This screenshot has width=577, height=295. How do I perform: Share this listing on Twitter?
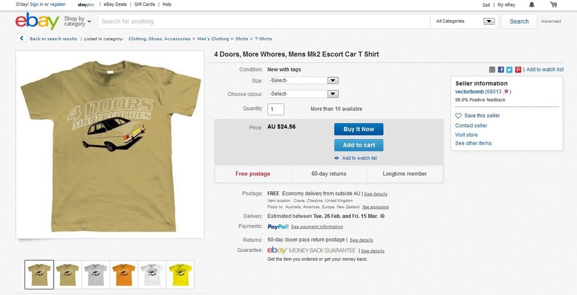point(509,70)
